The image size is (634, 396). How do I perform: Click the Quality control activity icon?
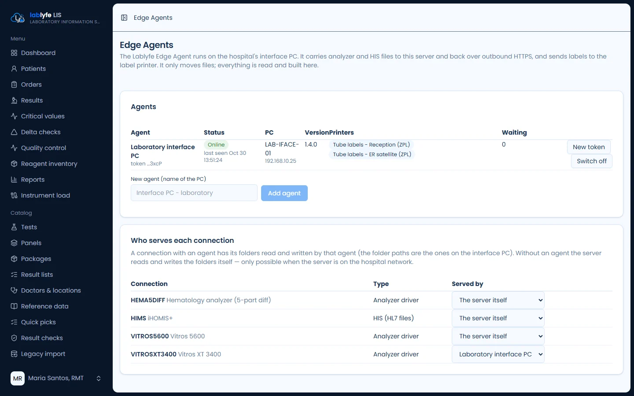[x=14, y=148]
